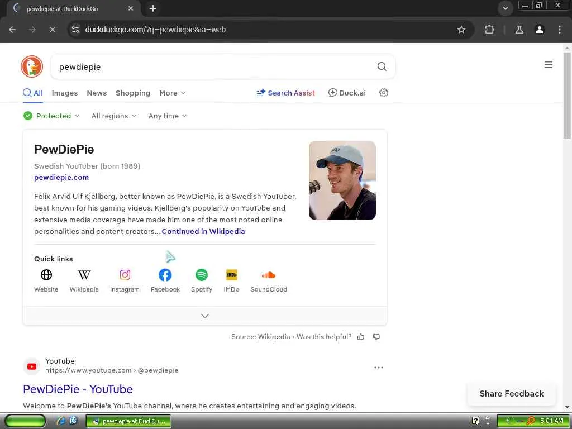Select the pewdiepie taskbar window button
The image size is (572, 429).
click(128, 421)
